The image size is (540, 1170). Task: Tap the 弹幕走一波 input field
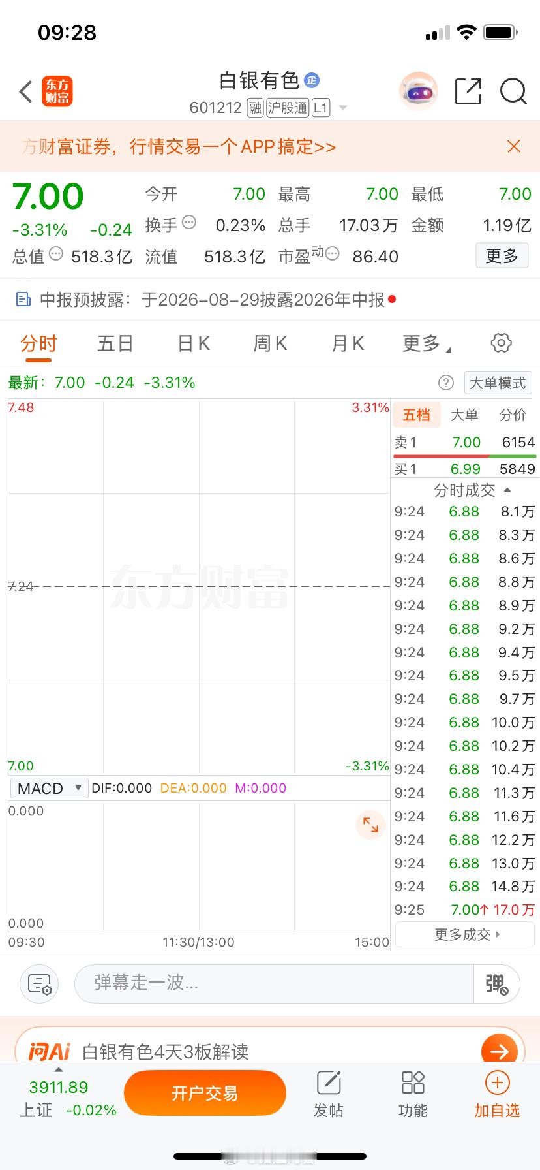tap(274, 983)
